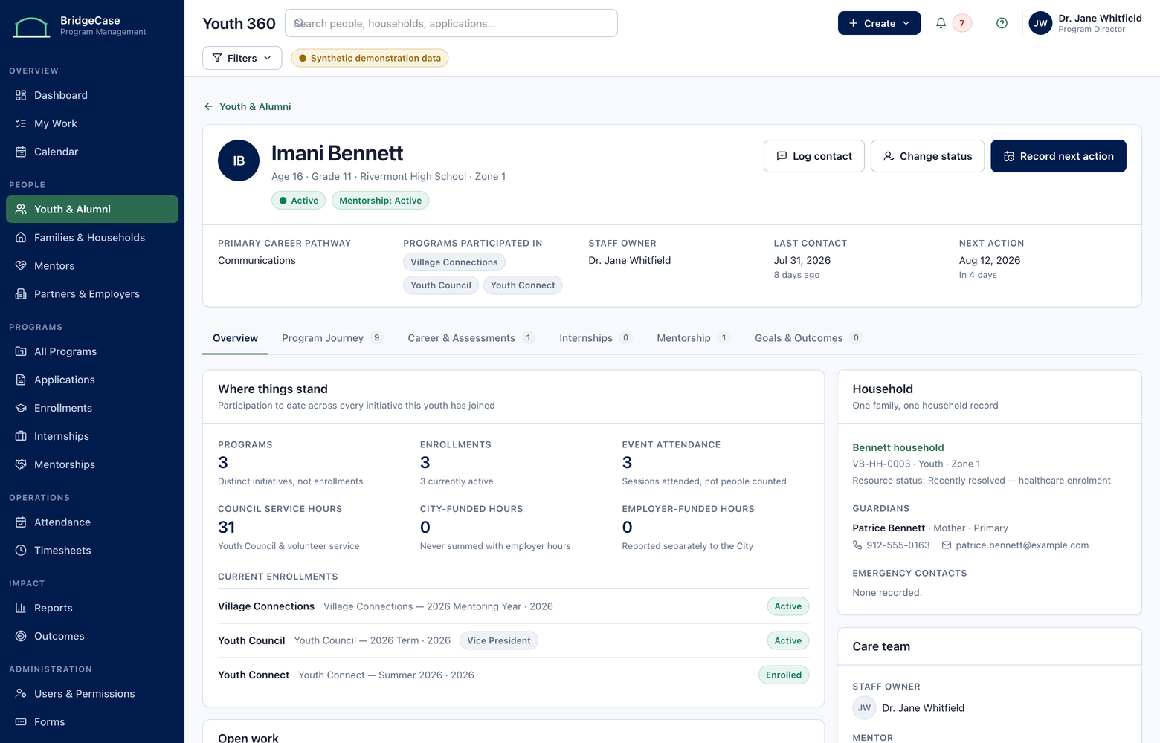Click the Reports bar chart icon

(21, 608)
